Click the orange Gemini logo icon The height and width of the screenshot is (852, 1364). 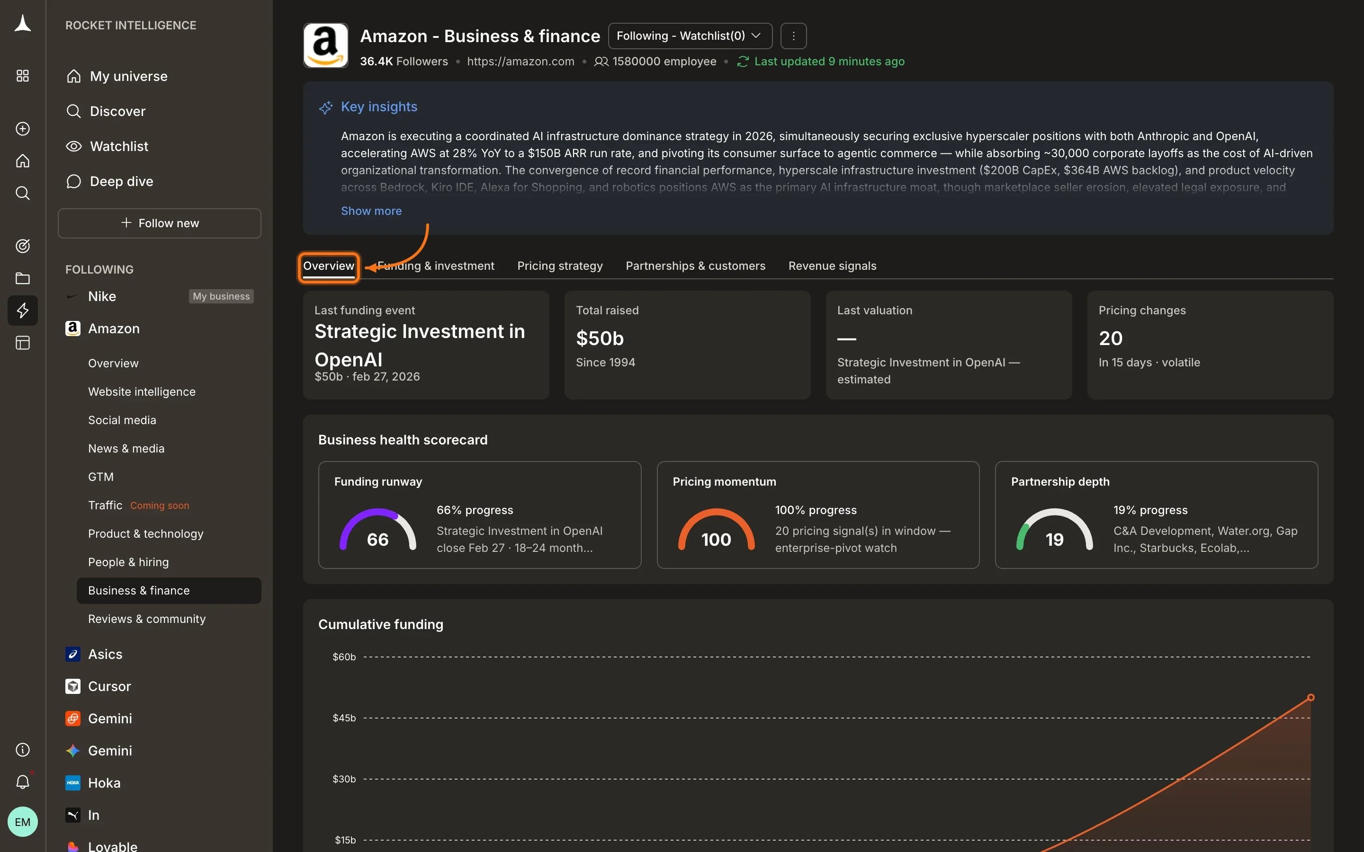(x=73, y=719)
